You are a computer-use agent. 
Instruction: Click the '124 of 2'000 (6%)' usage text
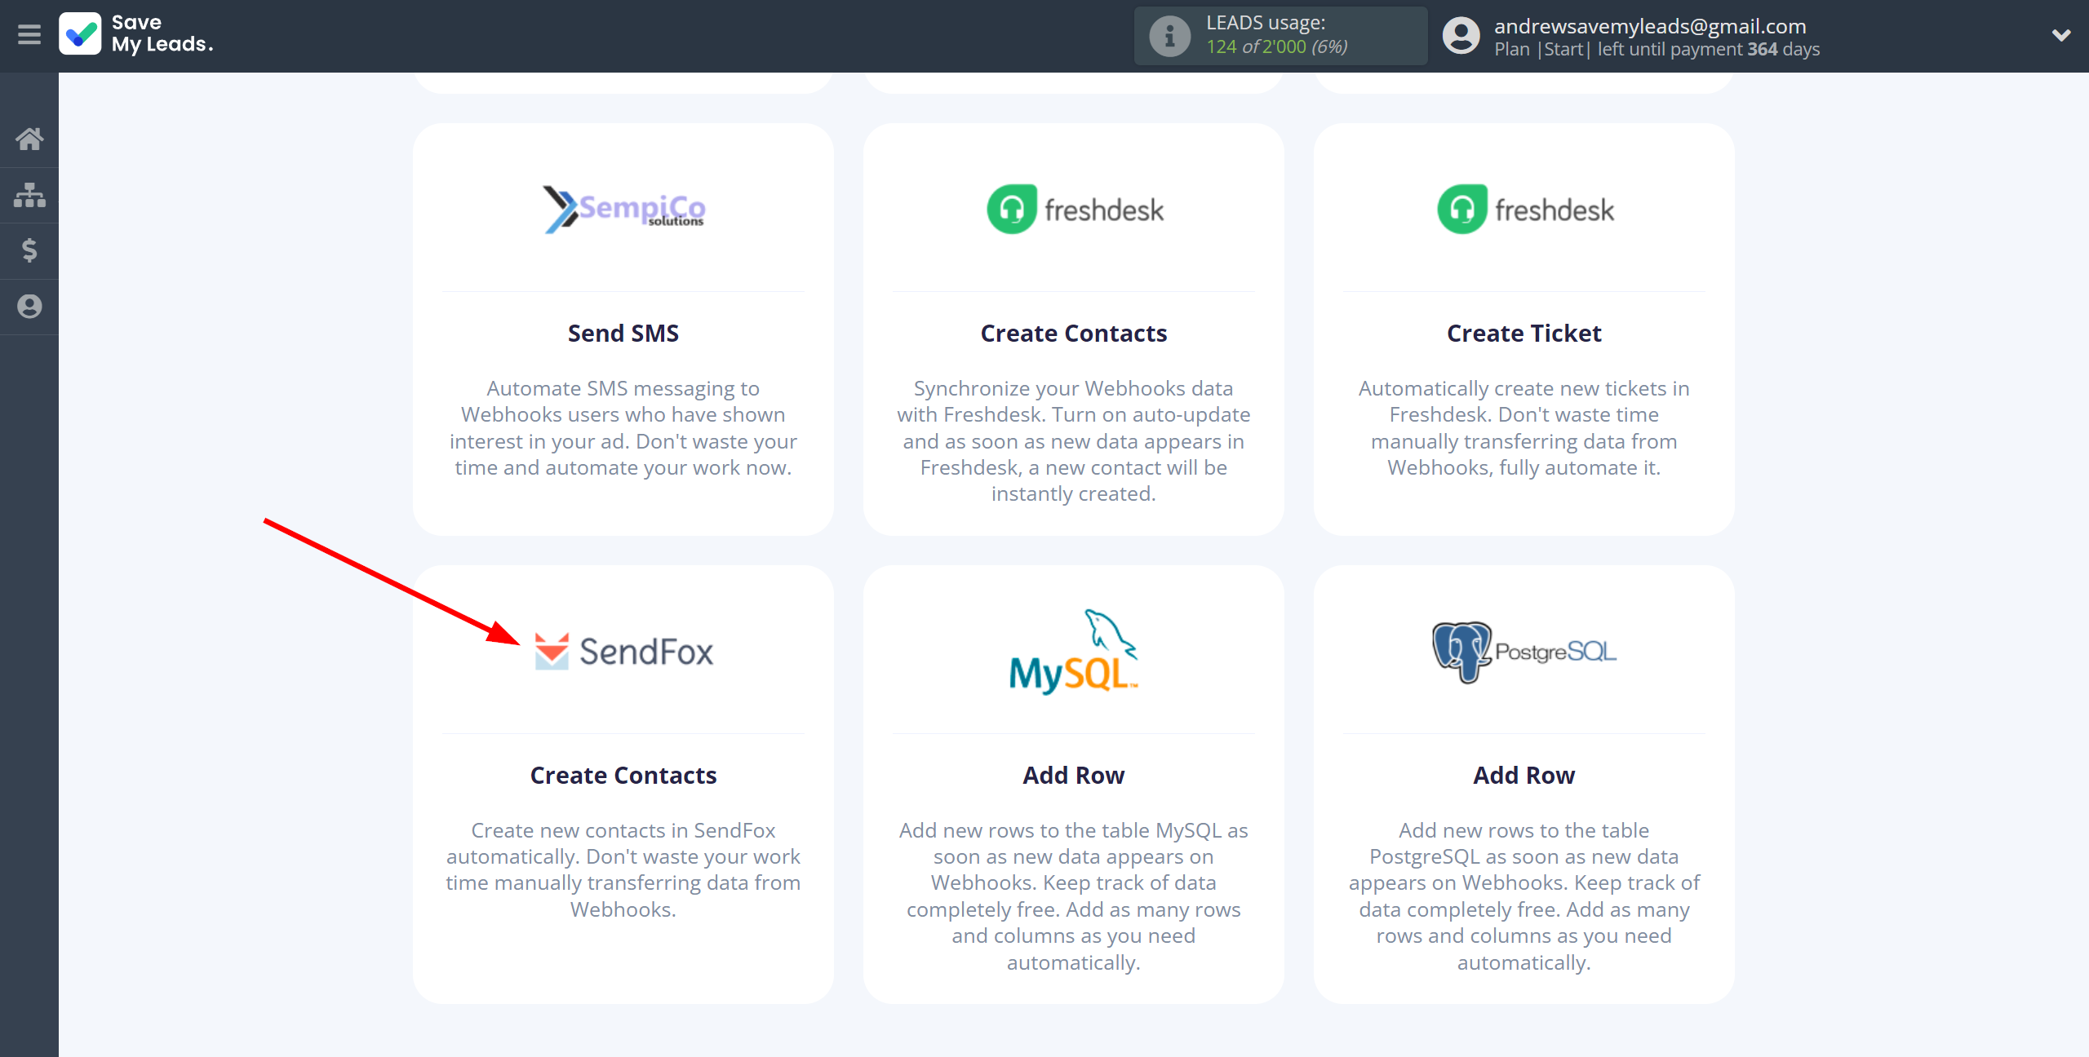pyautogui.click(x=1277, y=47)
